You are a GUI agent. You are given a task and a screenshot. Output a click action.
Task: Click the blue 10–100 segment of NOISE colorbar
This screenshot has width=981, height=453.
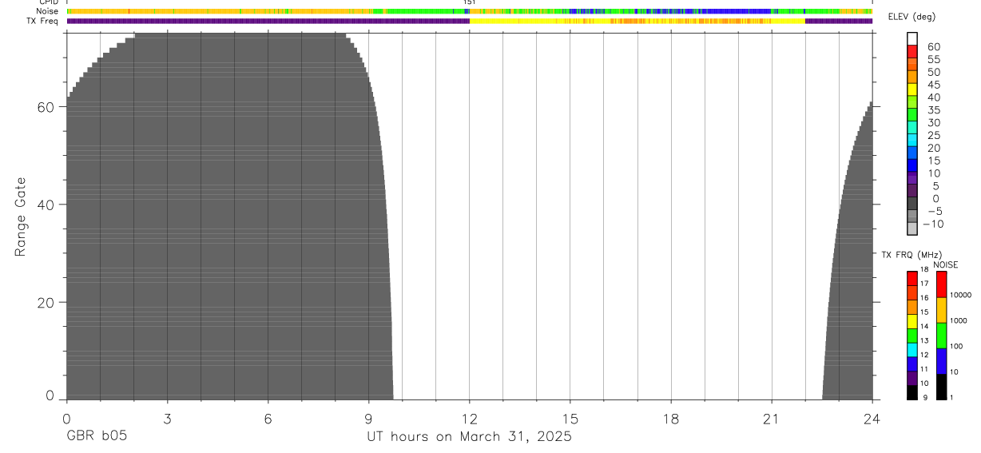941,361
